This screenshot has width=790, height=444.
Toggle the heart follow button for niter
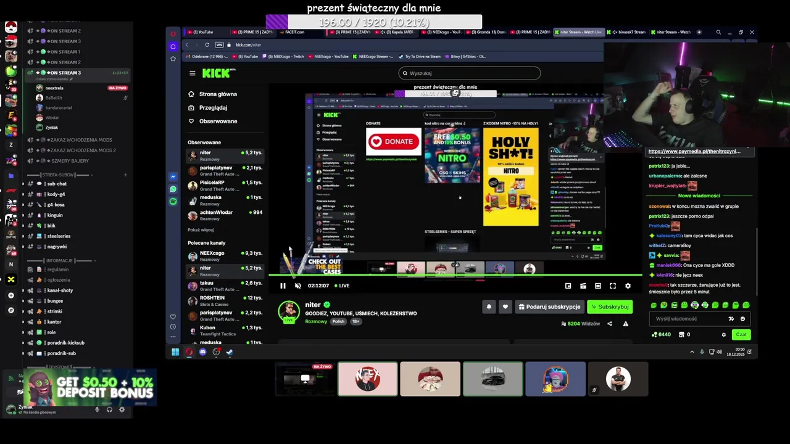(505, 306)
